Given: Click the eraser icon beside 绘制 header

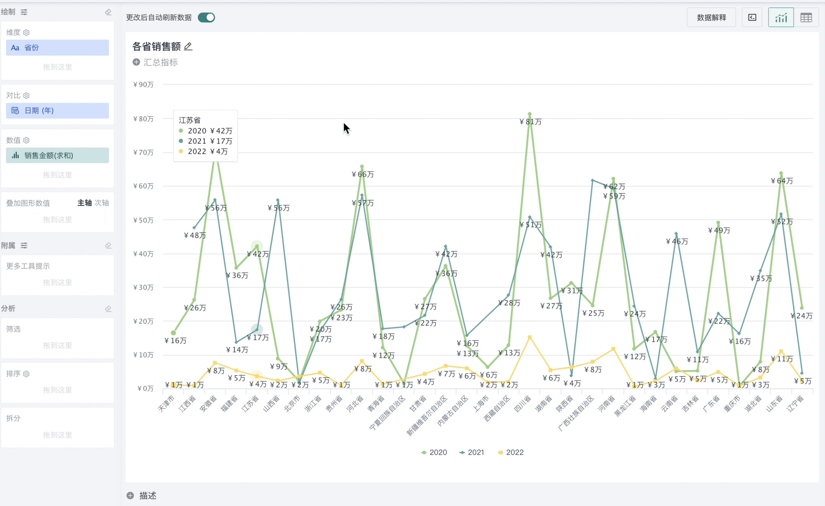Looking at the screenshot, I should click(108, 12).
